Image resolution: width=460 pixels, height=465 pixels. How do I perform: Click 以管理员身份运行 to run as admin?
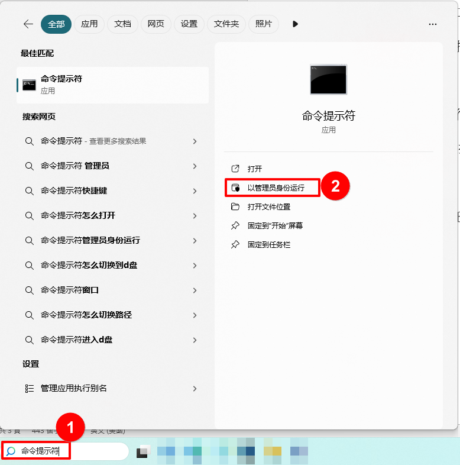click(276, 188)
